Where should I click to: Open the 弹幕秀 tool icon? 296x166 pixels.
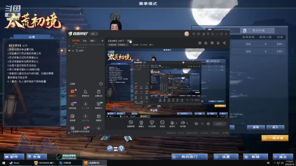(98, 118)
